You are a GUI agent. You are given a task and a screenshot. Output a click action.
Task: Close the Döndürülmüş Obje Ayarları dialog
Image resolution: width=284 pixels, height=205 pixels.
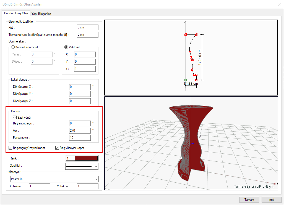click(279, 4)
